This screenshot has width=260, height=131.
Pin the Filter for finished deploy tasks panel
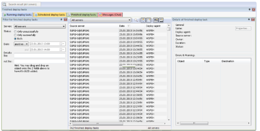61,19
